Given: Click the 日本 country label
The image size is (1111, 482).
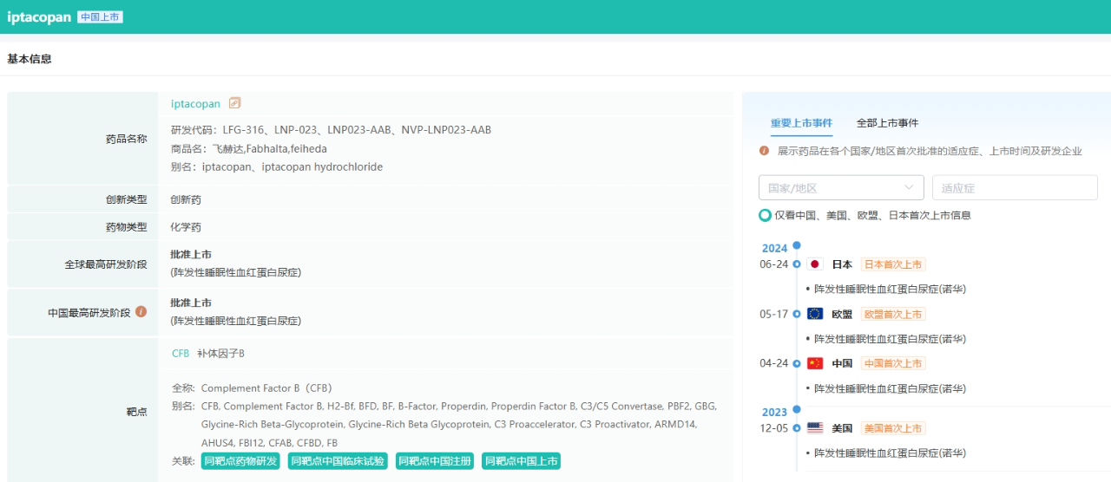Looking at the screenshot, I should (x=842, y=264).
